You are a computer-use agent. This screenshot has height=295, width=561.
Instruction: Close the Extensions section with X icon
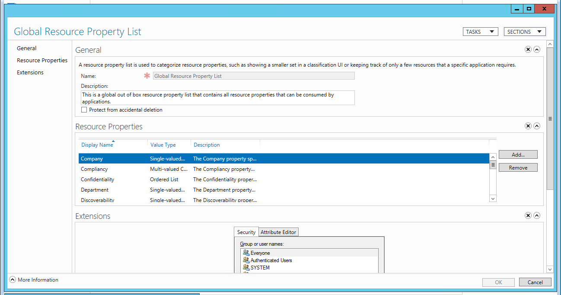click(528, 216)
